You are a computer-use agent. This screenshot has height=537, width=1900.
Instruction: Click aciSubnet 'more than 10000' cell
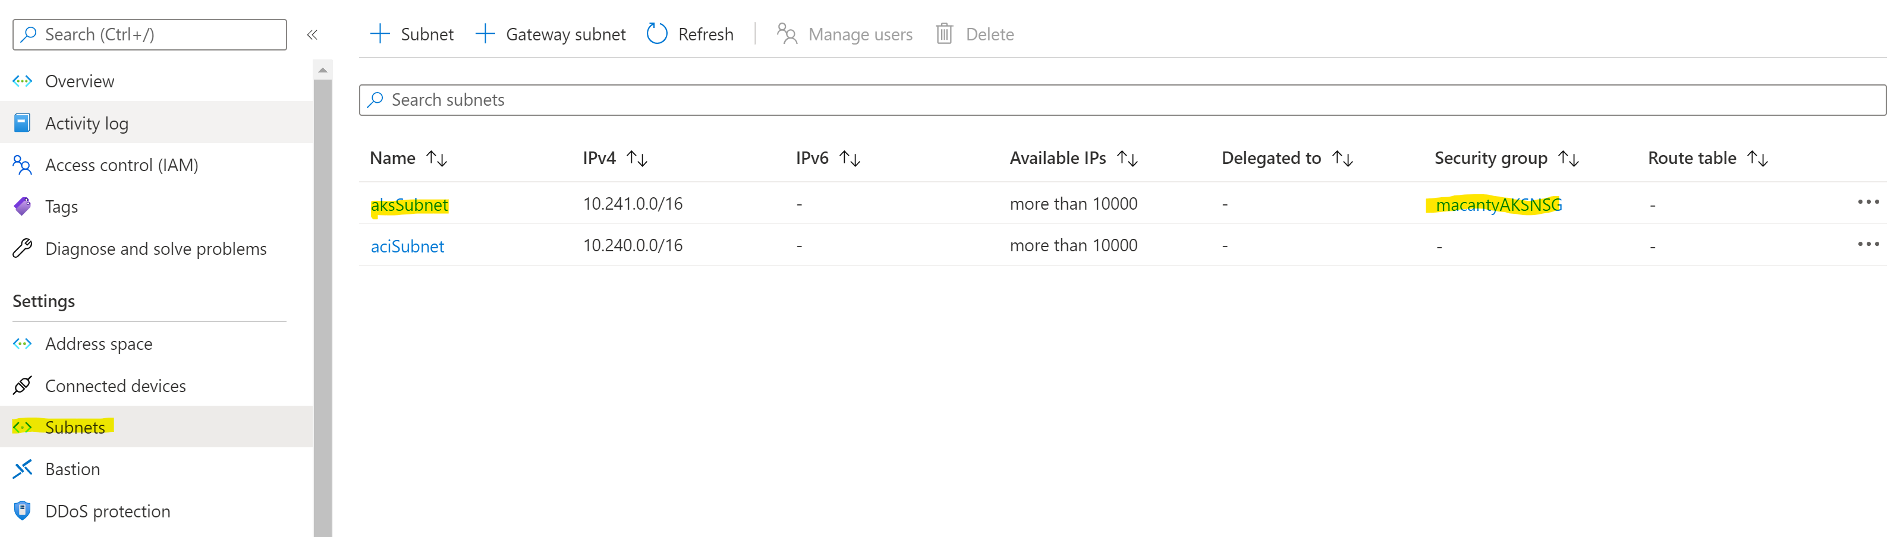pyautogui.click(x=1073, y=245)
